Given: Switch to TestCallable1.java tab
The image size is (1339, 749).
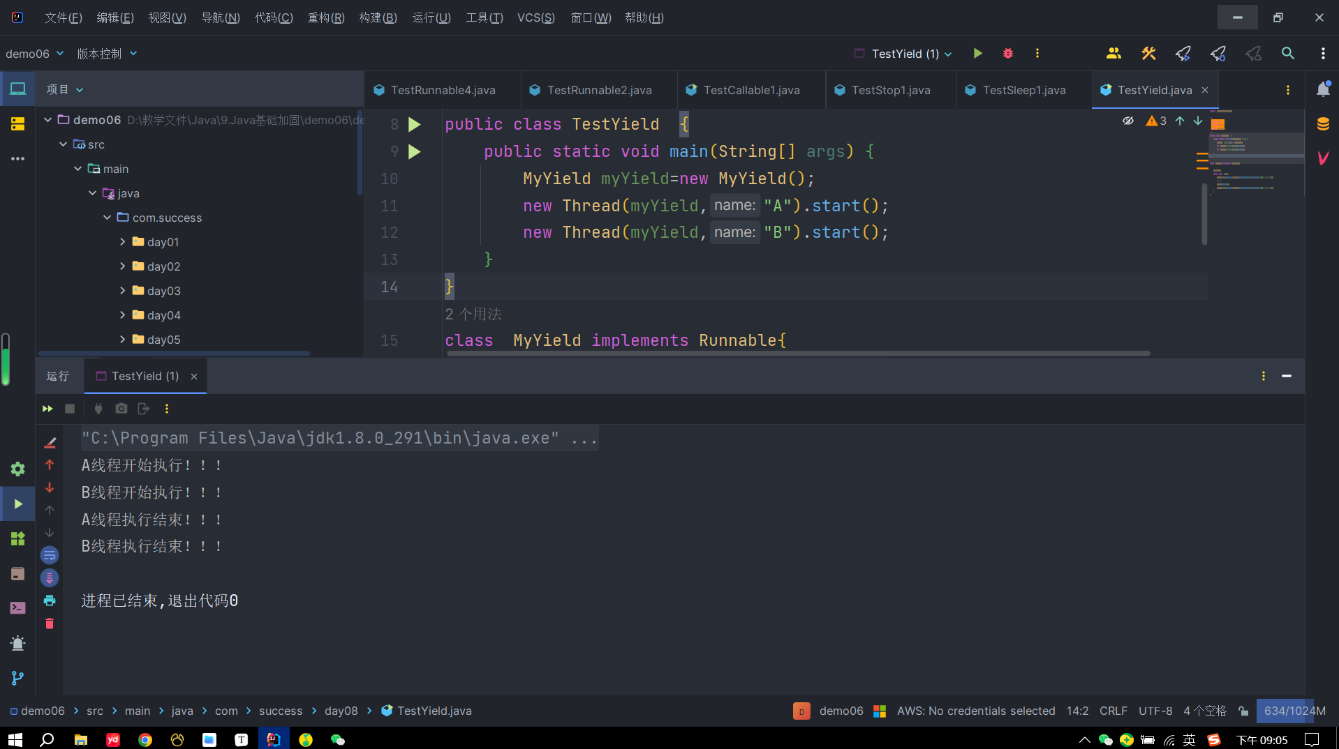Looking at the screenshot, I should [x=752, y=90].
